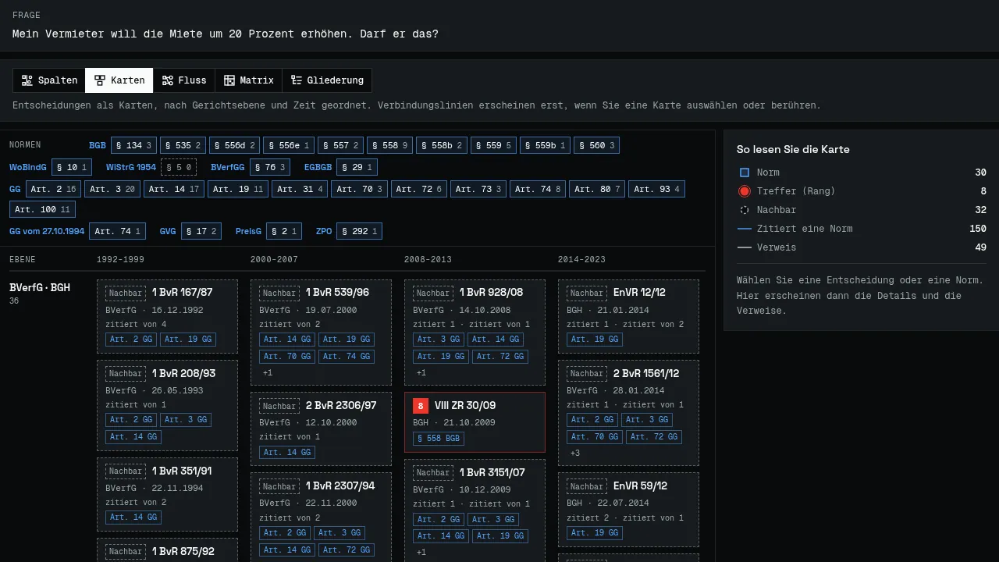Open the hit card VIII ZR 30/09
This screenshot has height=562, width=999.
pos(475,422)
